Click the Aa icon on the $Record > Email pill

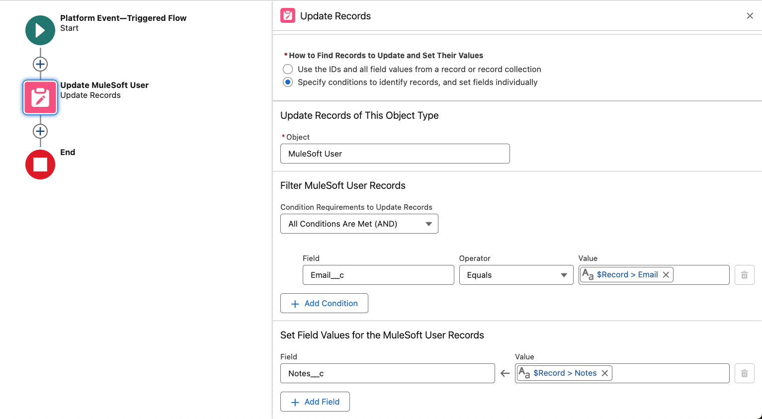[x=588, y=274]
